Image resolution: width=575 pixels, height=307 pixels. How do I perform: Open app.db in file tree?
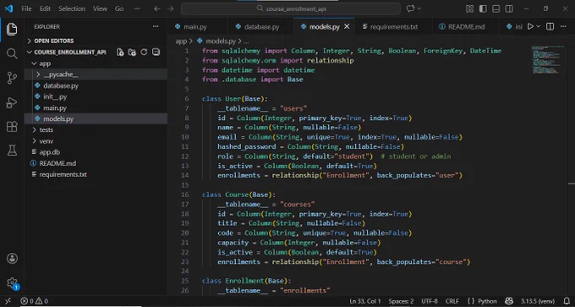(50, 152)
